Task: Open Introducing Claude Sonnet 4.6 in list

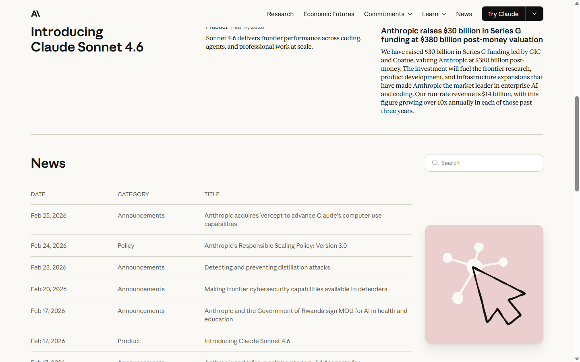Action: (x=247, y=341)
